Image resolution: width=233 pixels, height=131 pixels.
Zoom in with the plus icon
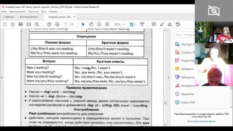(x=107, y=24)
